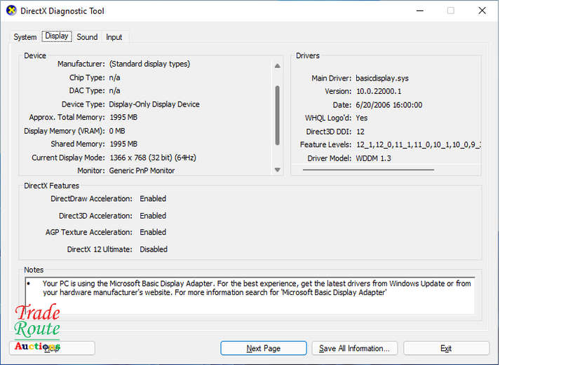This screenshot has width=561, height=365.
Task: Click inside the Notes text box
Action: 250,296
